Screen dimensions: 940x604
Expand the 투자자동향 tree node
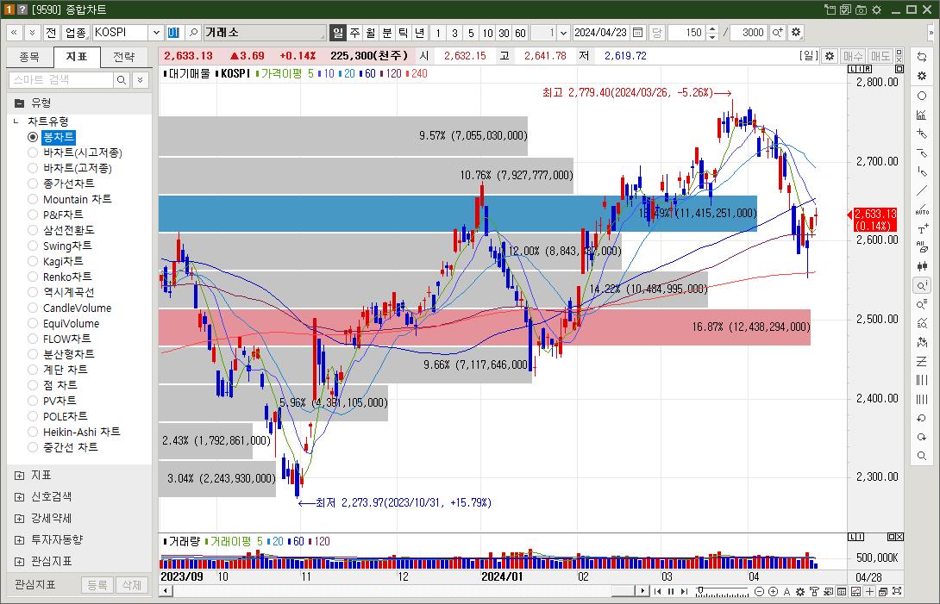tap(19, 540)
